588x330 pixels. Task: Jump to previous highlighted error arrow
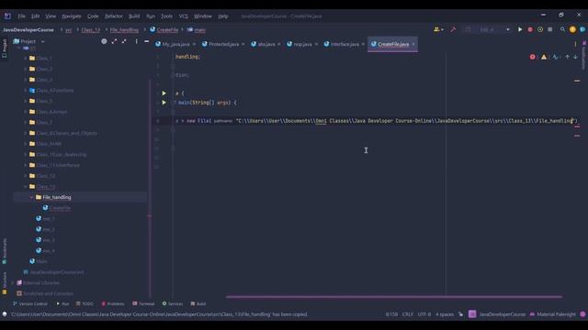pyautogui.click(x=568, y=57)
